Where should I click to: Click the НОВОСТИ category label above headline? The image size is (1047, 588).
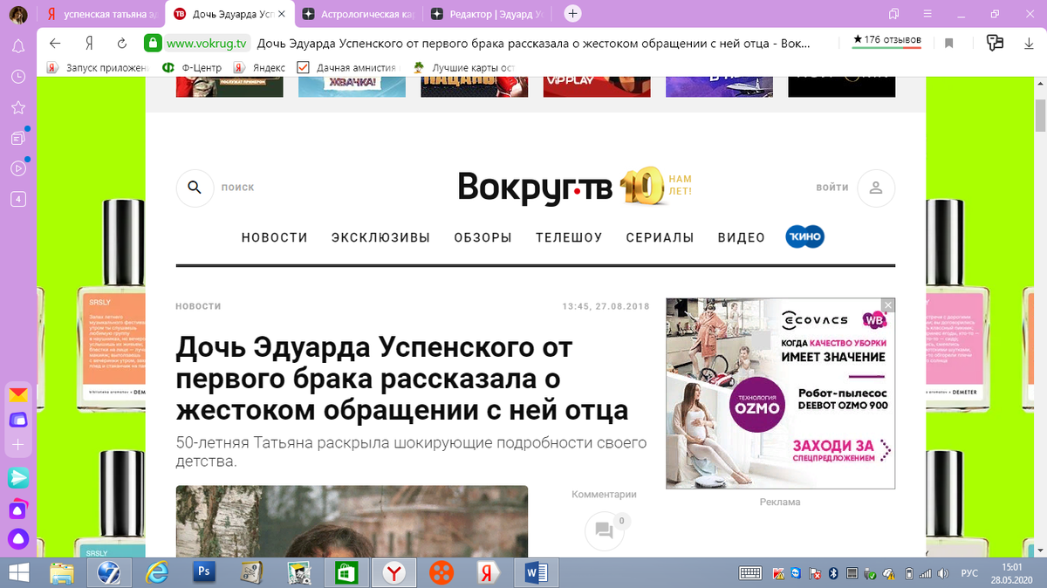tap(198, 306)
